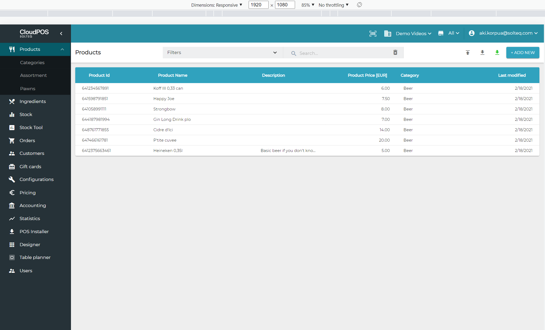Viewport: 545px width, 330px height.
Task: Click the upload arrow icon above table
Action: (468, 53)
